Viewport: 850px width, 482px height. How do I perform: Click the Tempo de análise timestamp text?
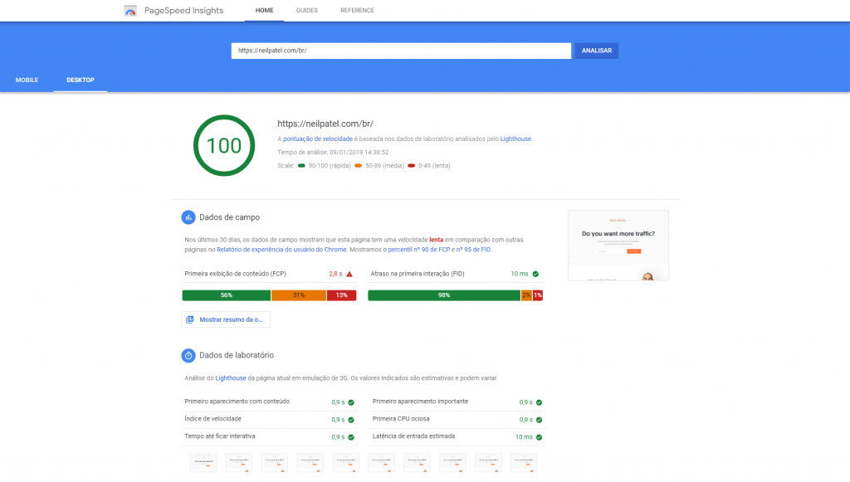pyautogui.click(x=333, y=152)
